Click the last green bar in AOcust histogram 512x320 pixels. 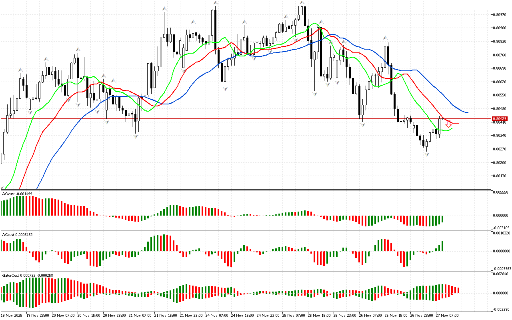(443, 219)
